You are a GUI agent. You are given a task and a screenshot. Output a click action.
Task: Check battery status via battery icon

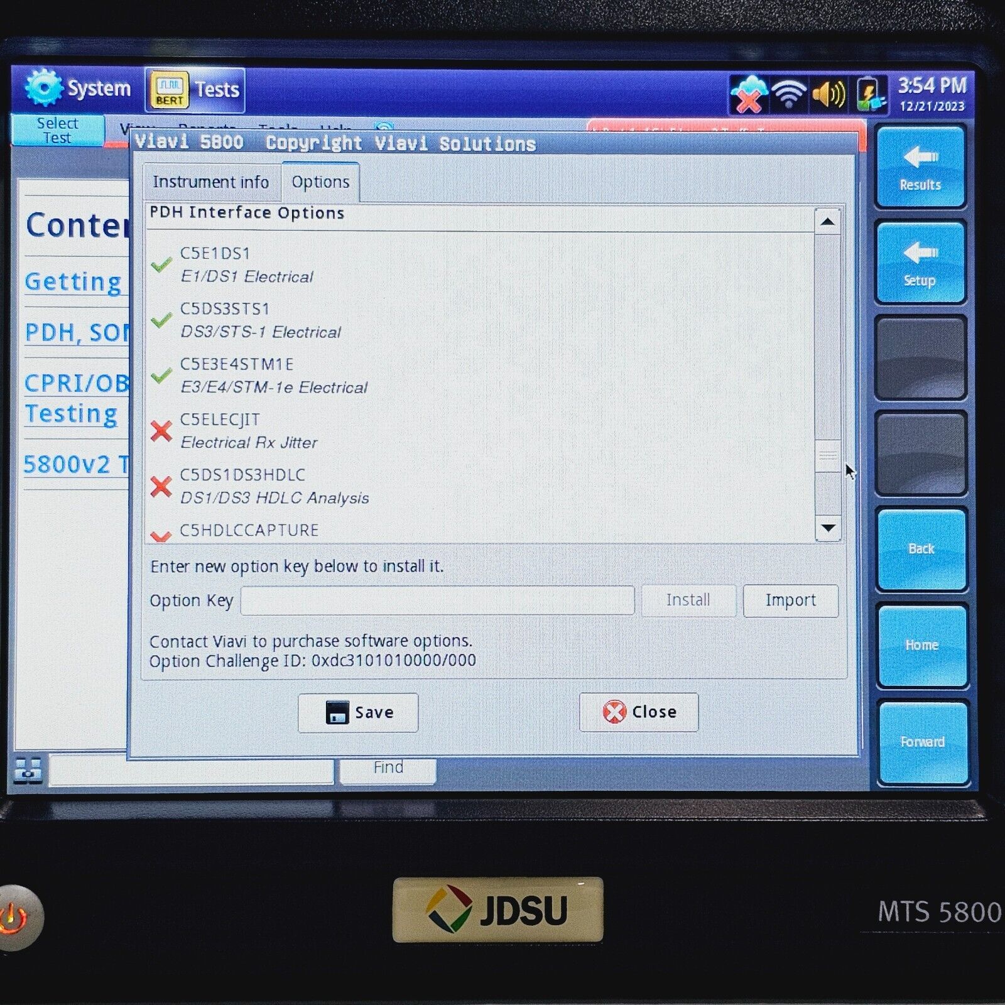pyautogui.click(x=869, y=92)
